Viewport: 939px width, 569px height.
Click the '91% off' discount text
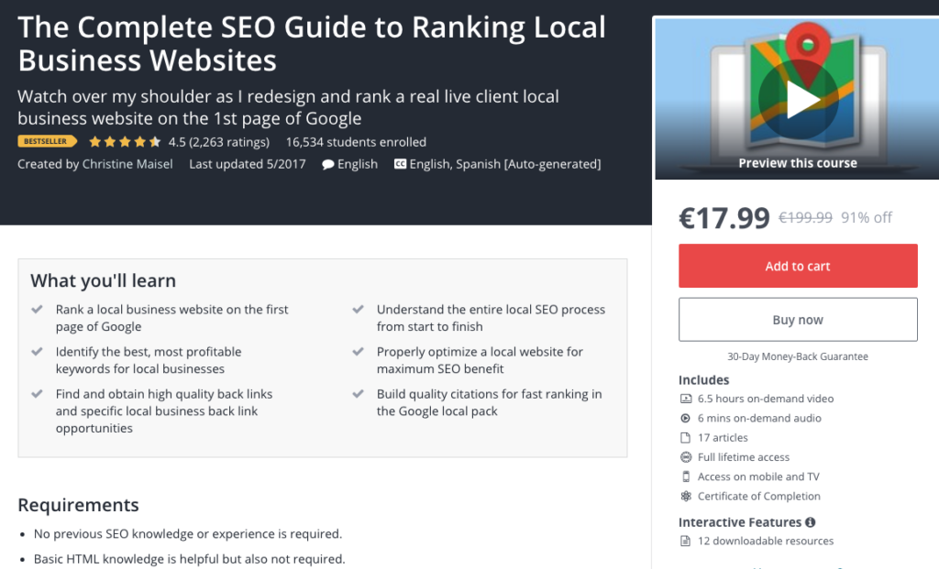[x=867, y=217]
